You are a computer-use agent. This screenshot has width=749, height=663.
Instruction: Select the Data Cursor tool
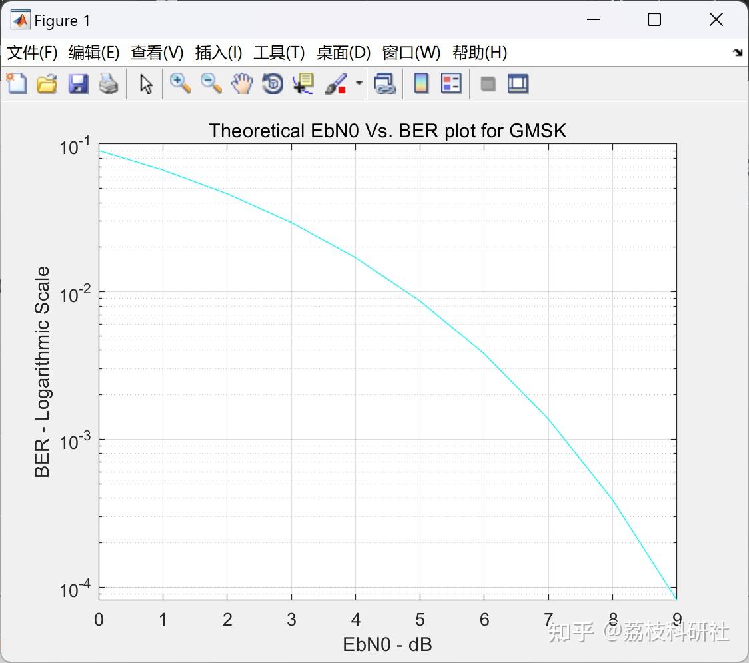tap(303, 83)
